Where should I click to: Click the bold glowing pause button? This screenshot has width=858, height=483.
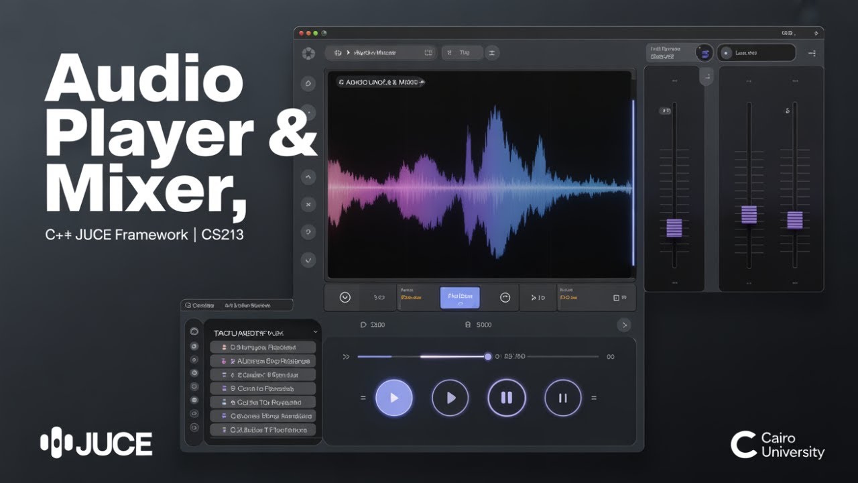pyautogui.click(x=507, y=398)
